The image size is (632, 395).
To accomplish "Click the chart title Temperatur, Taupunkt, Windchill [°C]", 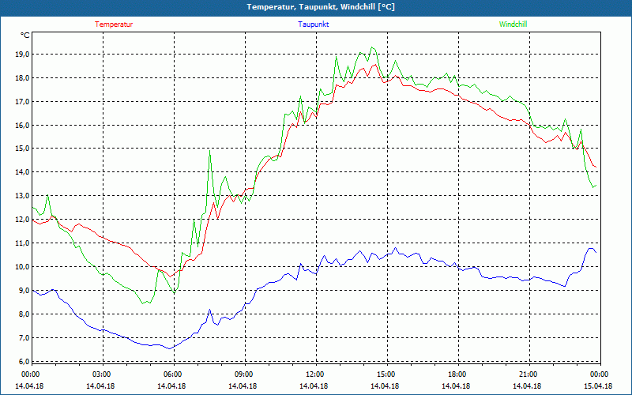I will coord(321,7).
